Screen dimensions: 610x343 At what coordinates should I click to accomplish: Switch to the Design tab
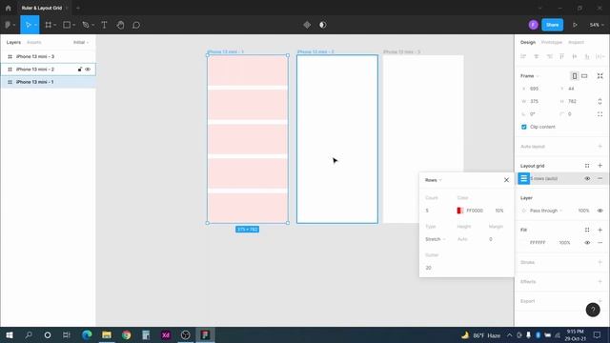528,42
